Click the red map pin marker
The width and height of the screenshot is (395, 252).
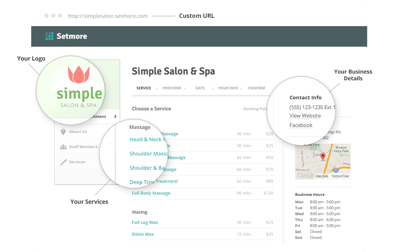point(323,157)
